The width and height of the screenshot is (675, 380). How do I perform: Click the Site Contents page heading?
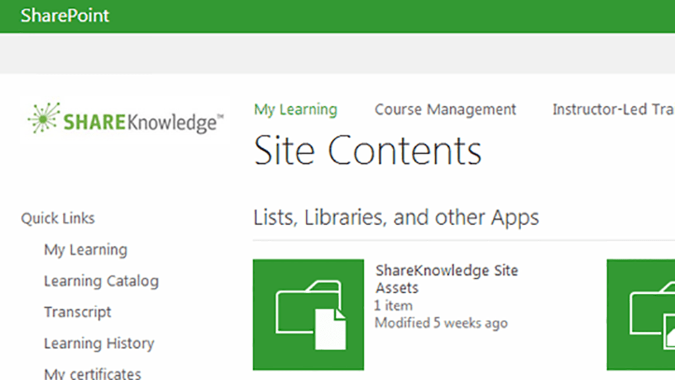point(368,151)
